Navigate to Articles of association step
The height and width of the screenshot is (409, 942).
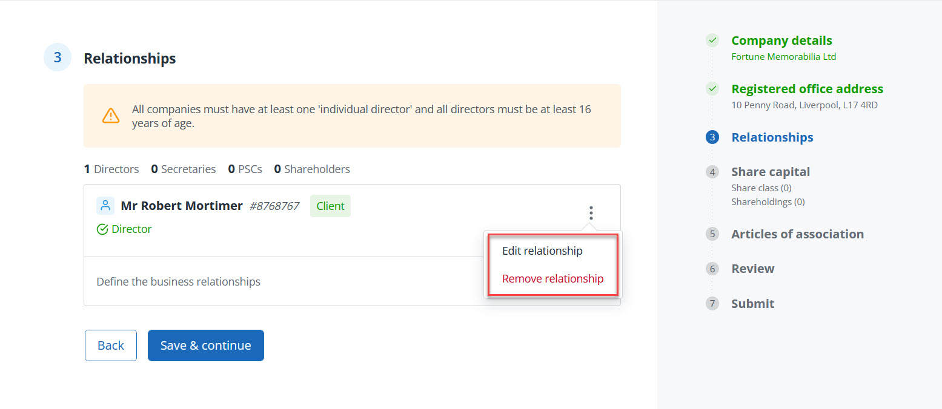click(x=797, y=234)
